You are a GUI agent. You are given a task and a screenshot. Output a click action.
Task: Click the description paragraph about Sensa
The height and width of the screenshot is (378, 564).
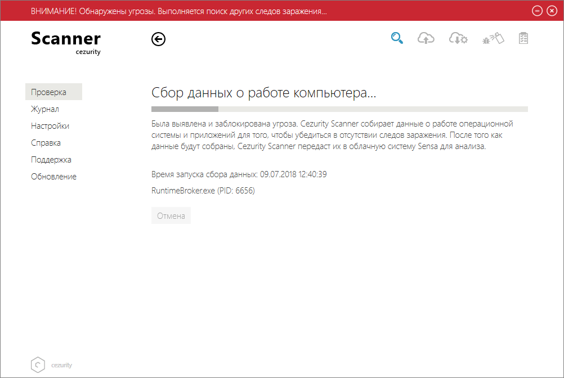tap(332, 135)
